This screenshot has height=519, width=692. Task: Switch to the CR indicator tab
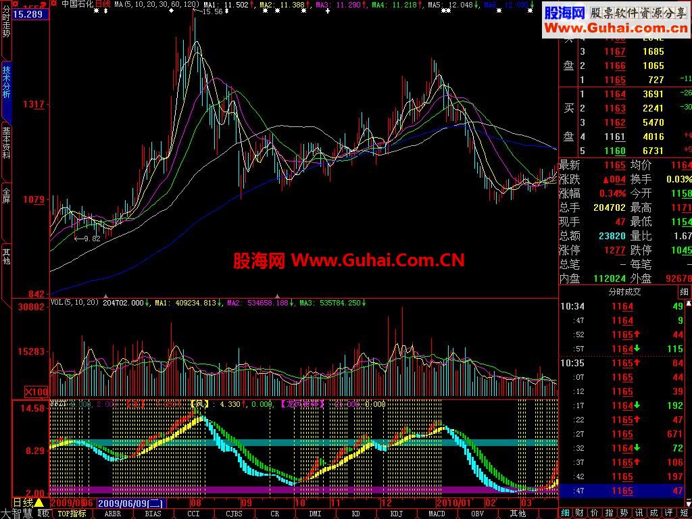tap(274, 514)
